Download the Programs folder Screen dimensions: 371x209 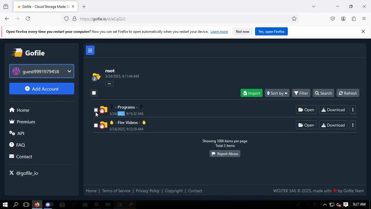pos(333,110)
